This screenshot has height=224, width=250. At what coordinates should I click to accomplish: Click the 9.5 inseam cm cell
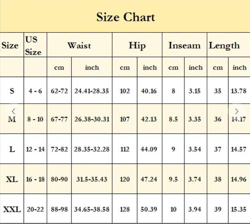(x=173, y=180)
